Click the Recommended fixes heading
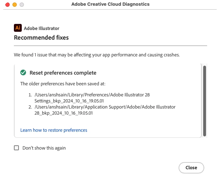Image resolution: width=221 pixels, height=176 pixels. point(41,37)
